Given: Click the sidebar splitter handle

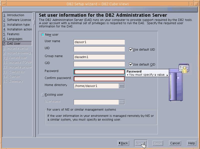Looking at the screenshot, I should coord(34,22).
